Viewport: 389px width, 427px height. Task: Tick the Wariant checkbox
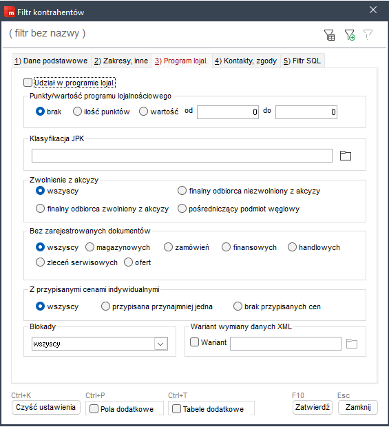194,342
